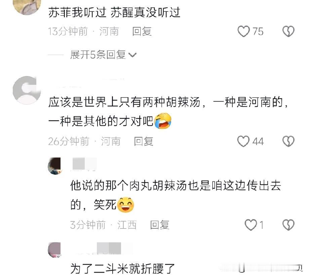Like the 胡辣汤 comment with 44 likes
Screen dimensions: 310x279
coord(243,141)
